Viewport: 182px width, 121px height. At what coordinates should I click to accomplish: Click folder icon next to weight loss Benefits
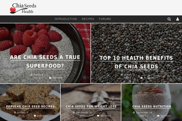pyautogui.click(x=98, y=116)
